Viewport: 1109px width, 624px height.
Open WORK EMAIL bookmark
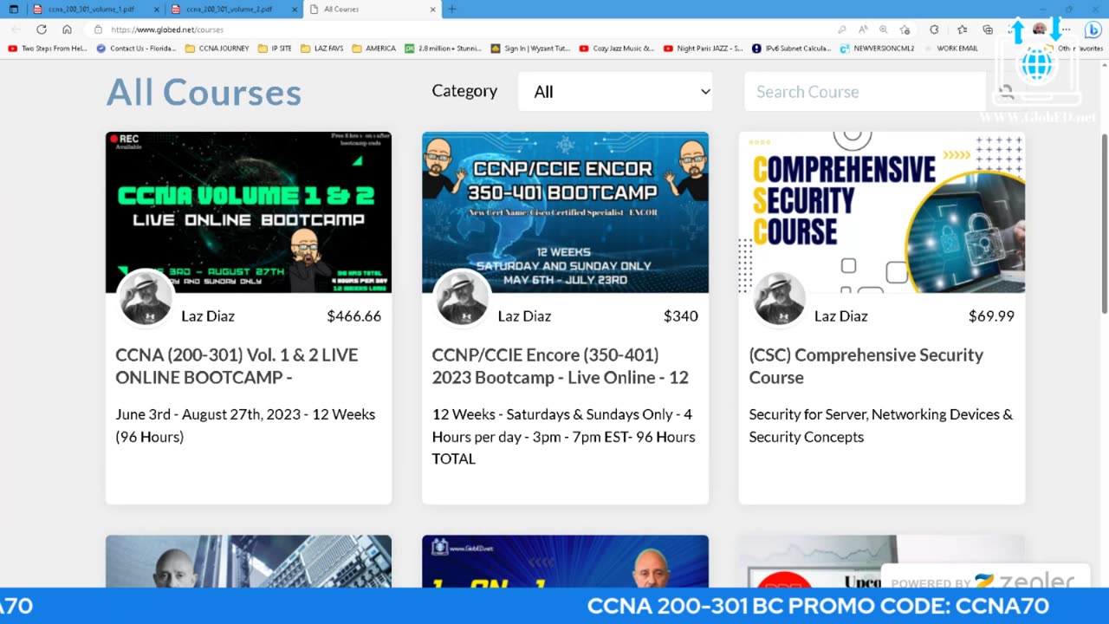(x=951, y=49)
